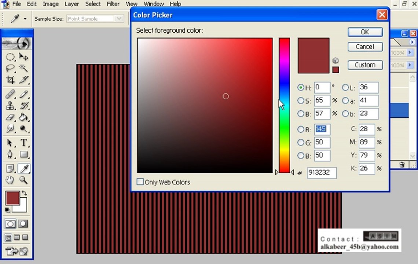Viewport: 418px width, 264px height.
Task: Select the Lab 'a' radio button
Action: coord(345,100)
